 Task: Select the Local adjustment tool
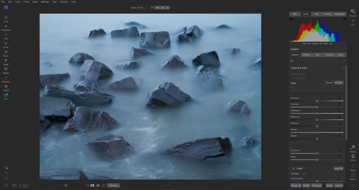click(x=6, y=44)
